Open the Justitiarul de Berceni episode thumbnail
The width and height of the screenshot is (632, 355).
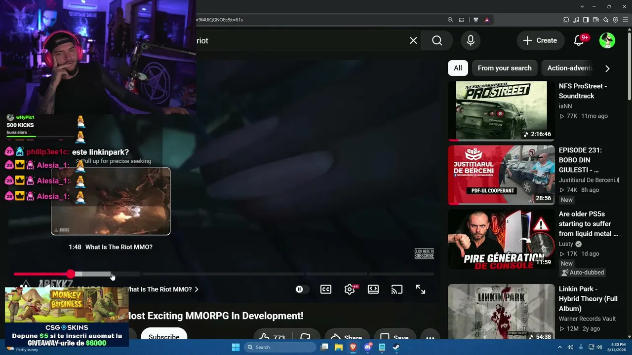click(x=500, y=175)
